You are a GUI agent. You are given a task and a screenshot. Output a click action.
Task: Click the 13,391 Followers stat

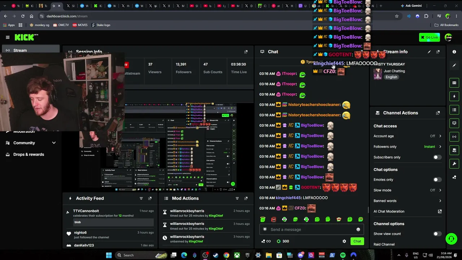coord(184,68)
